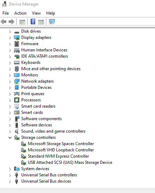This screenshot has width=155, height=193.
Task: Click the Software components icon
Action: tap(17, 119)
